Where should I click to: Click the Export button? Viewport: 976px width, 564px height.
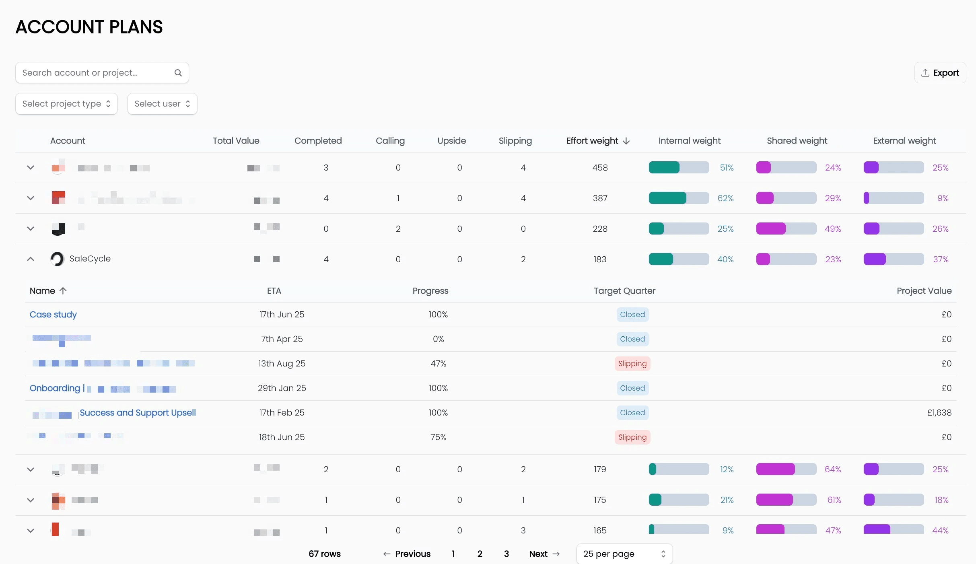click(940, 73)
